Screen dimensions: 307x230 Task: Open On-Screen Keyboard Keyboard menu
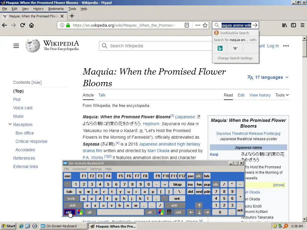(x=79, y=169)
